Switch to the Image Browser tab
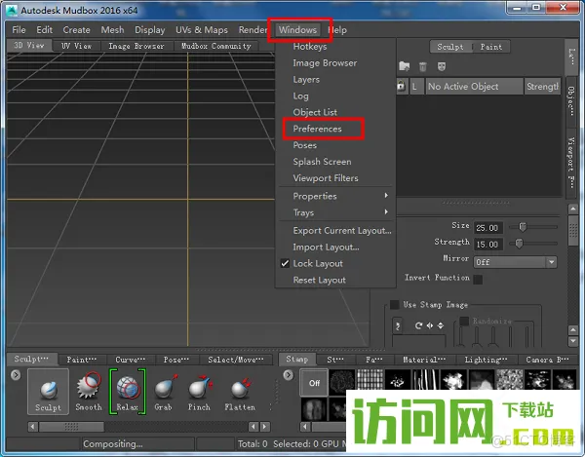The width and height of the screenshot is (585, 457). coord(136,46)
